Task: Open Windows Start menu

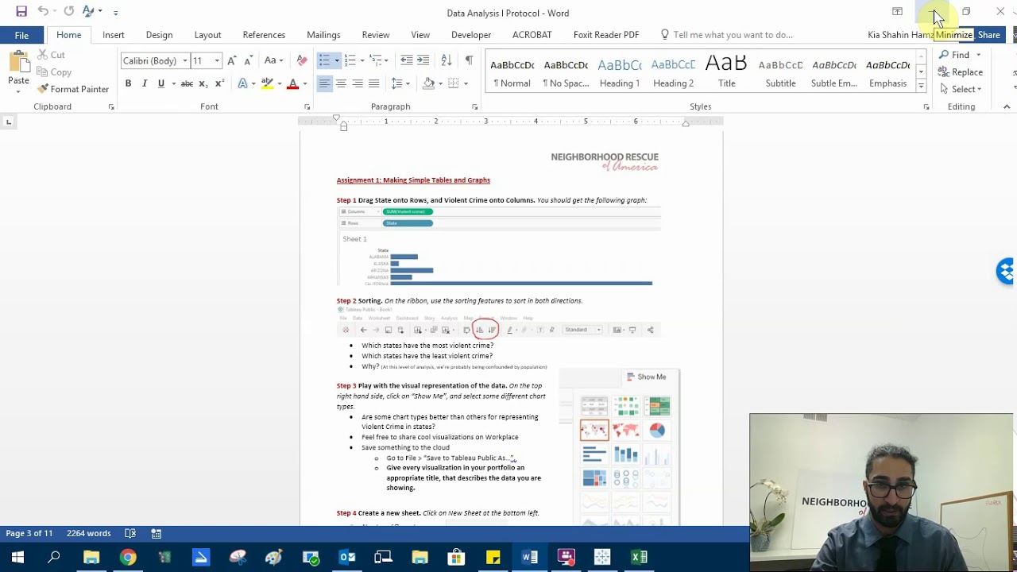Action: pos(17,557)
